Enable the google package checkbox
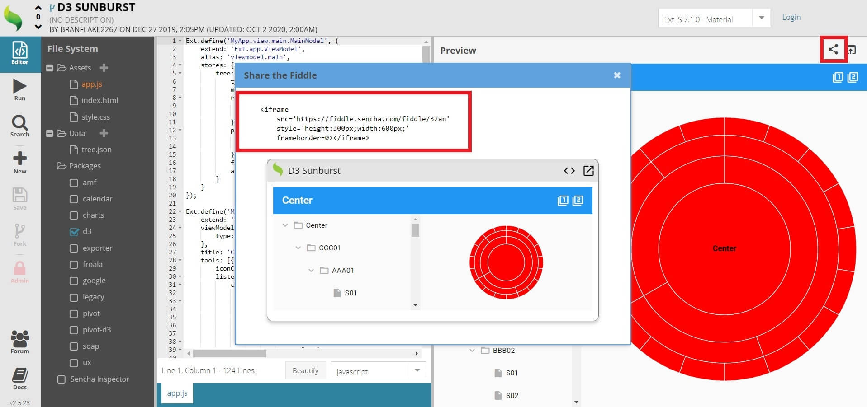 74,281
